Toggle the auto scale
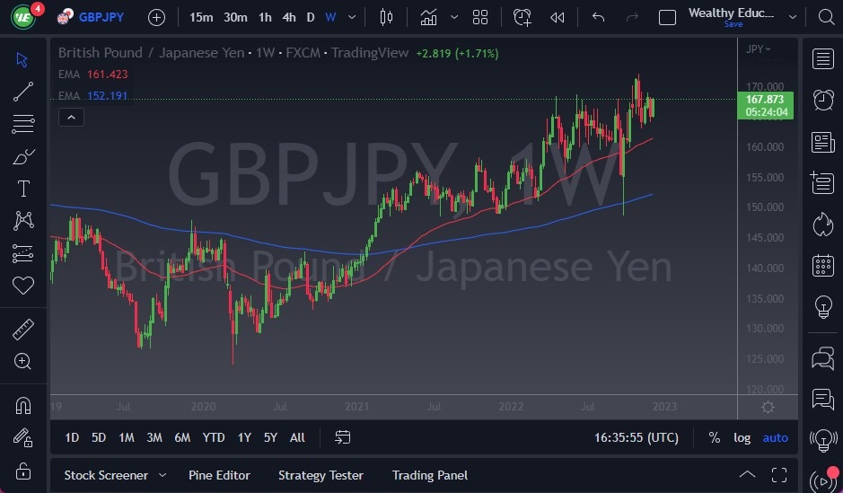The width and height of the screenshot is (843, 493). click(x=776, y=437)
